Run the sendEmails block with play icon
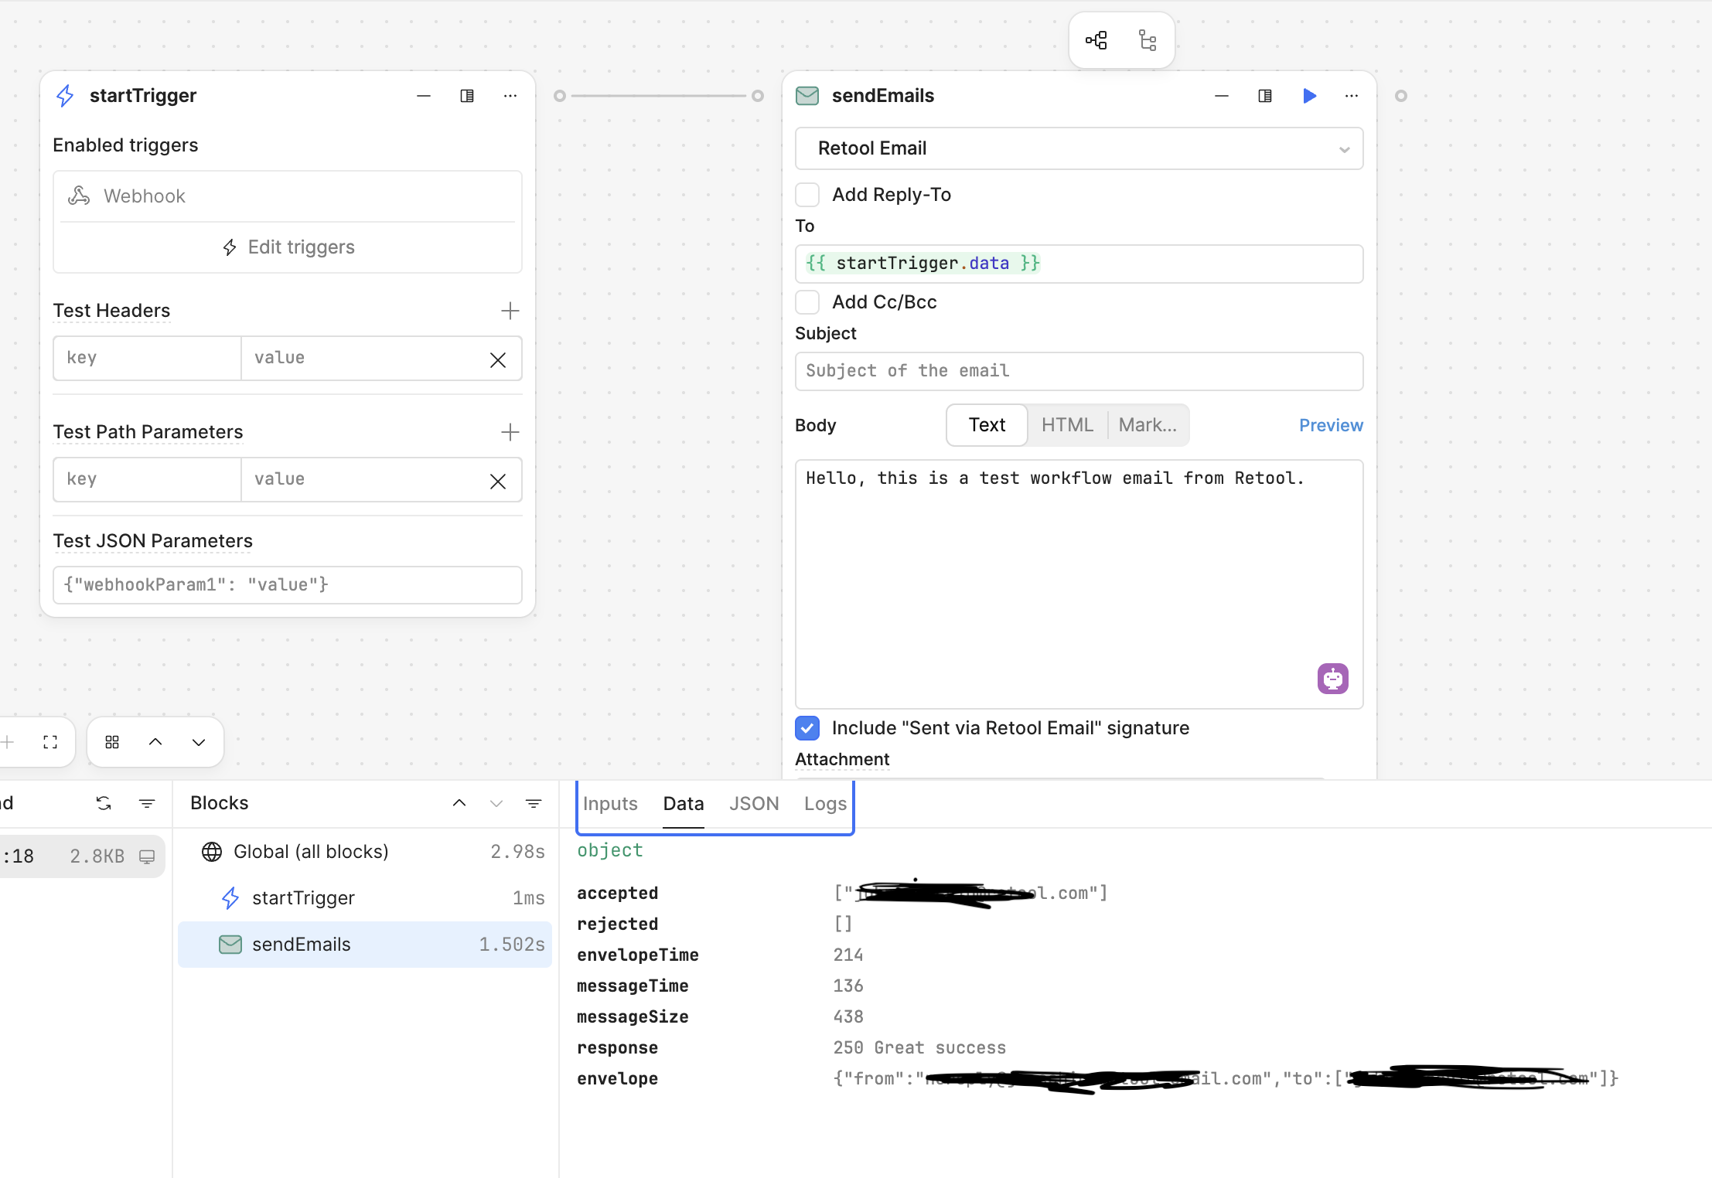Screen dimensions: 1712x1178 pos(1309,96)
